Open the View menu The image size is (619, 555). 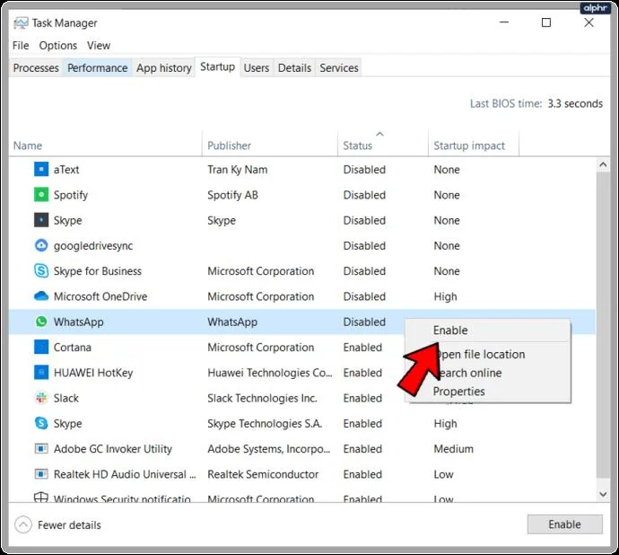(99, 46)
